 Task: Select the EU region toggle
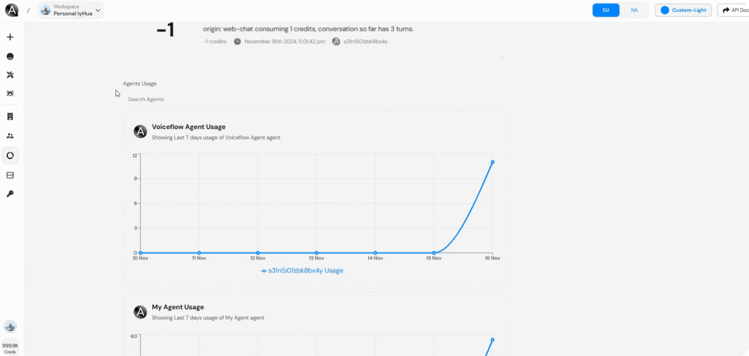pos(605,10)
